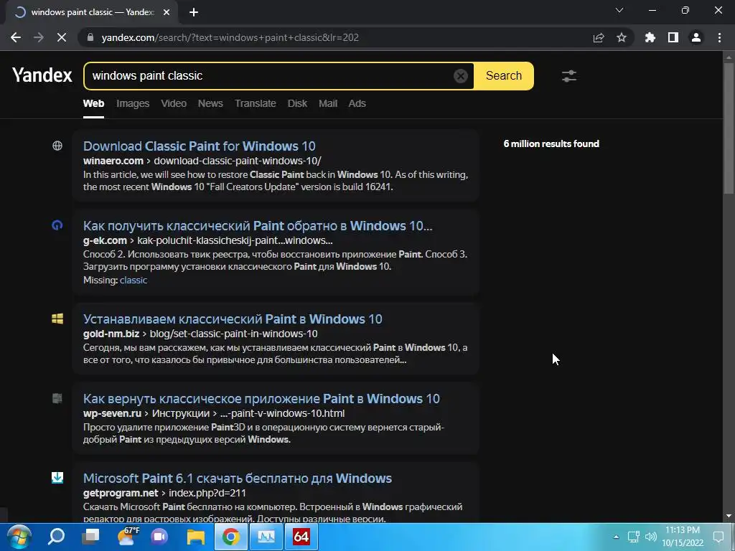Click the globe favicon beside the winaero result

57,146
